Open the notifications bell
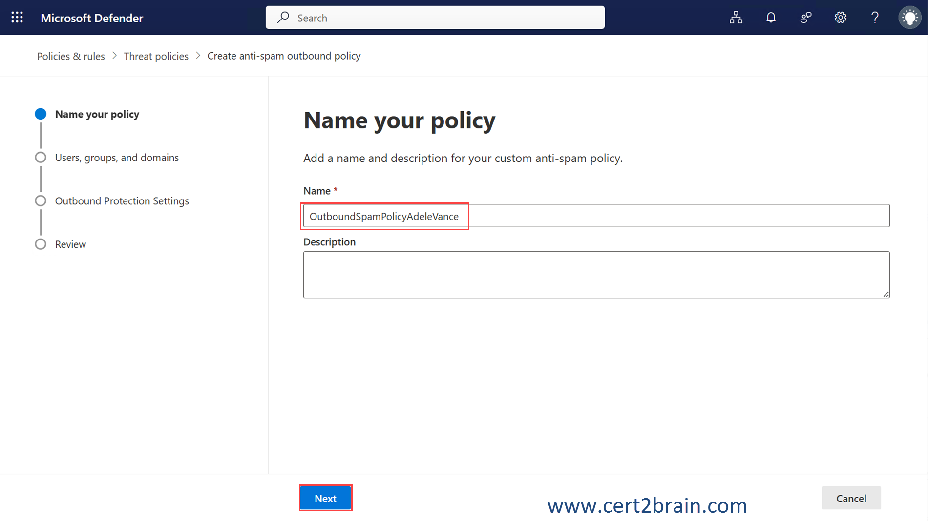928x521 pixels. coord(771,18)
